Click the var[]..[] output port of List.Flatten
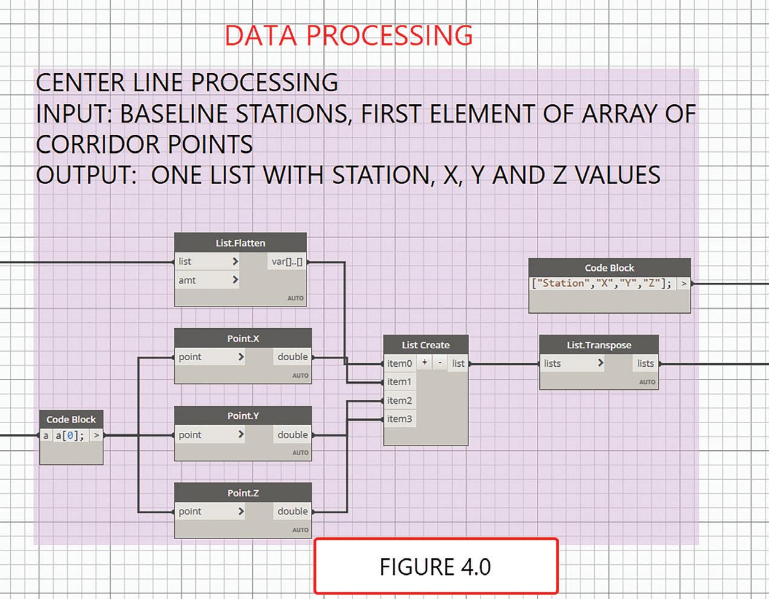769x599 pixels. point(287,261)
